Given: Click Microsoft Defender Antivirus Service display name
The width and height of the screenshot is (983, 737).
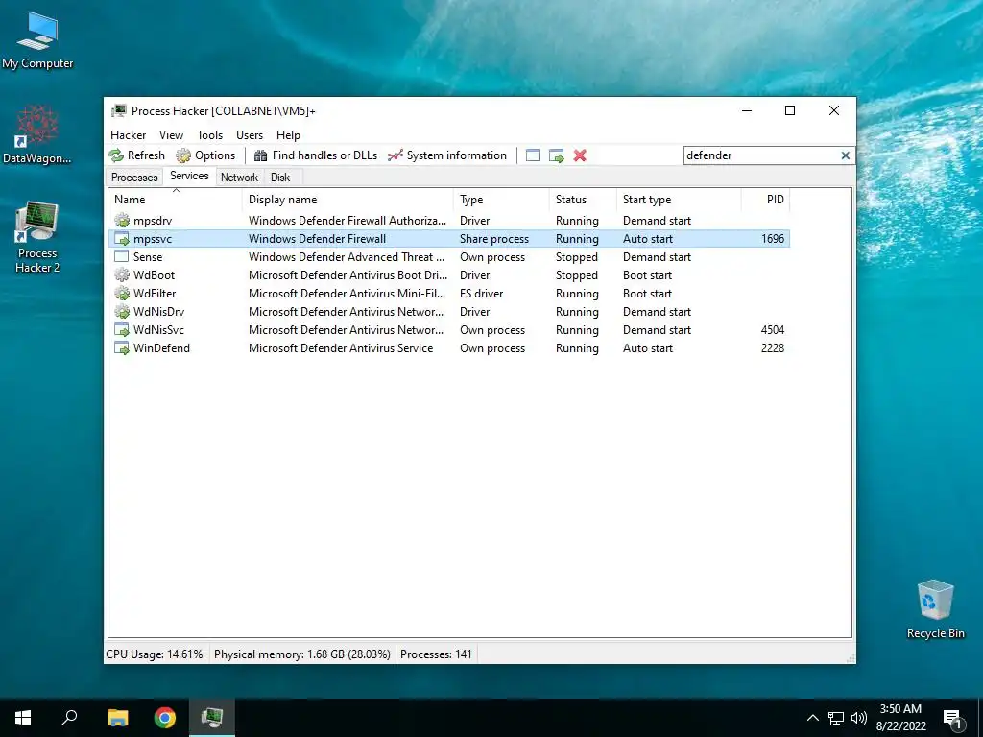Looking at the screenshot, I should pos(341,347).
